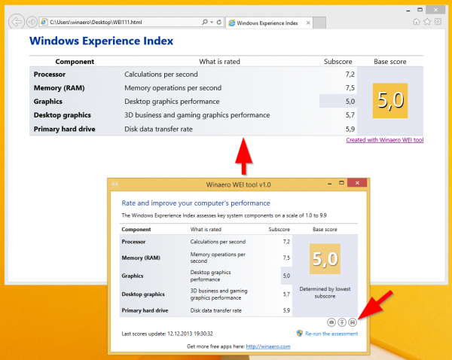The image size is (452, 360).
Task: Click the upload icon in WEI tool
Action: [342, 322]
